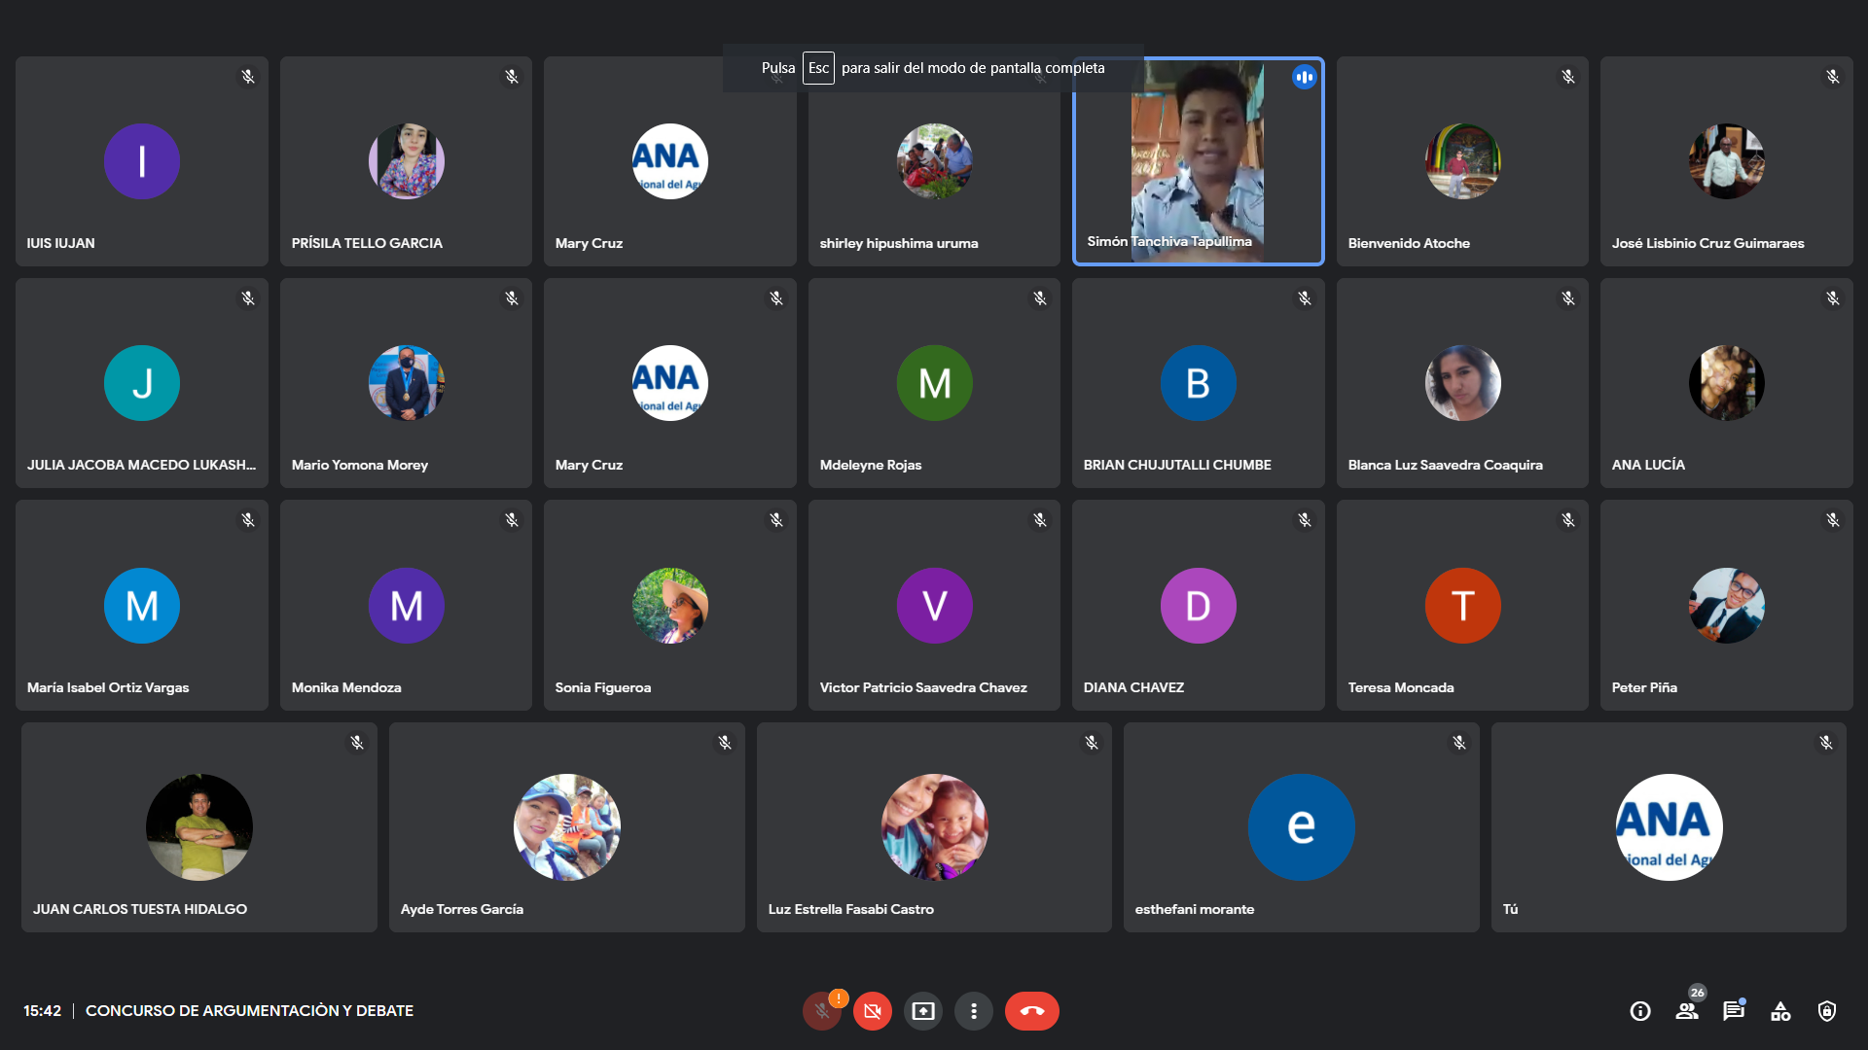Screen dimensions: 1868x1050
Task: Select DIANA CHAVEZ pink D avatar
Action: point(1199,606)
